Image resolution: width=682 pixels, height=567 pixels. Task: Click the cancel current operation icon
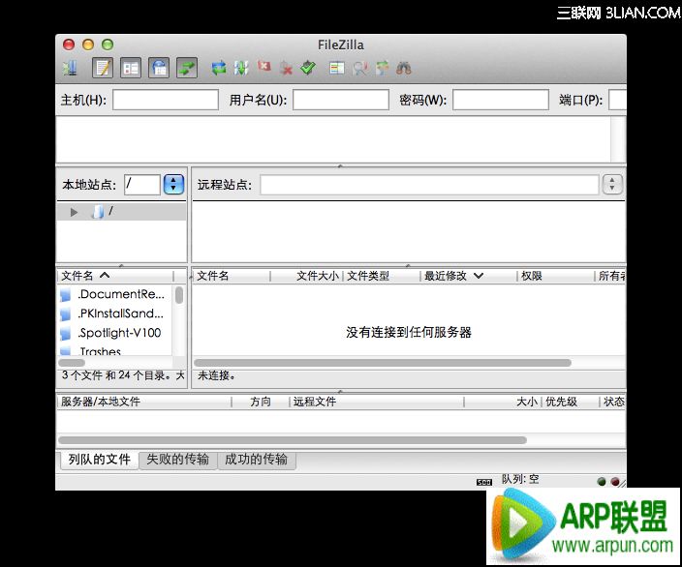click(x=263, y=67)
